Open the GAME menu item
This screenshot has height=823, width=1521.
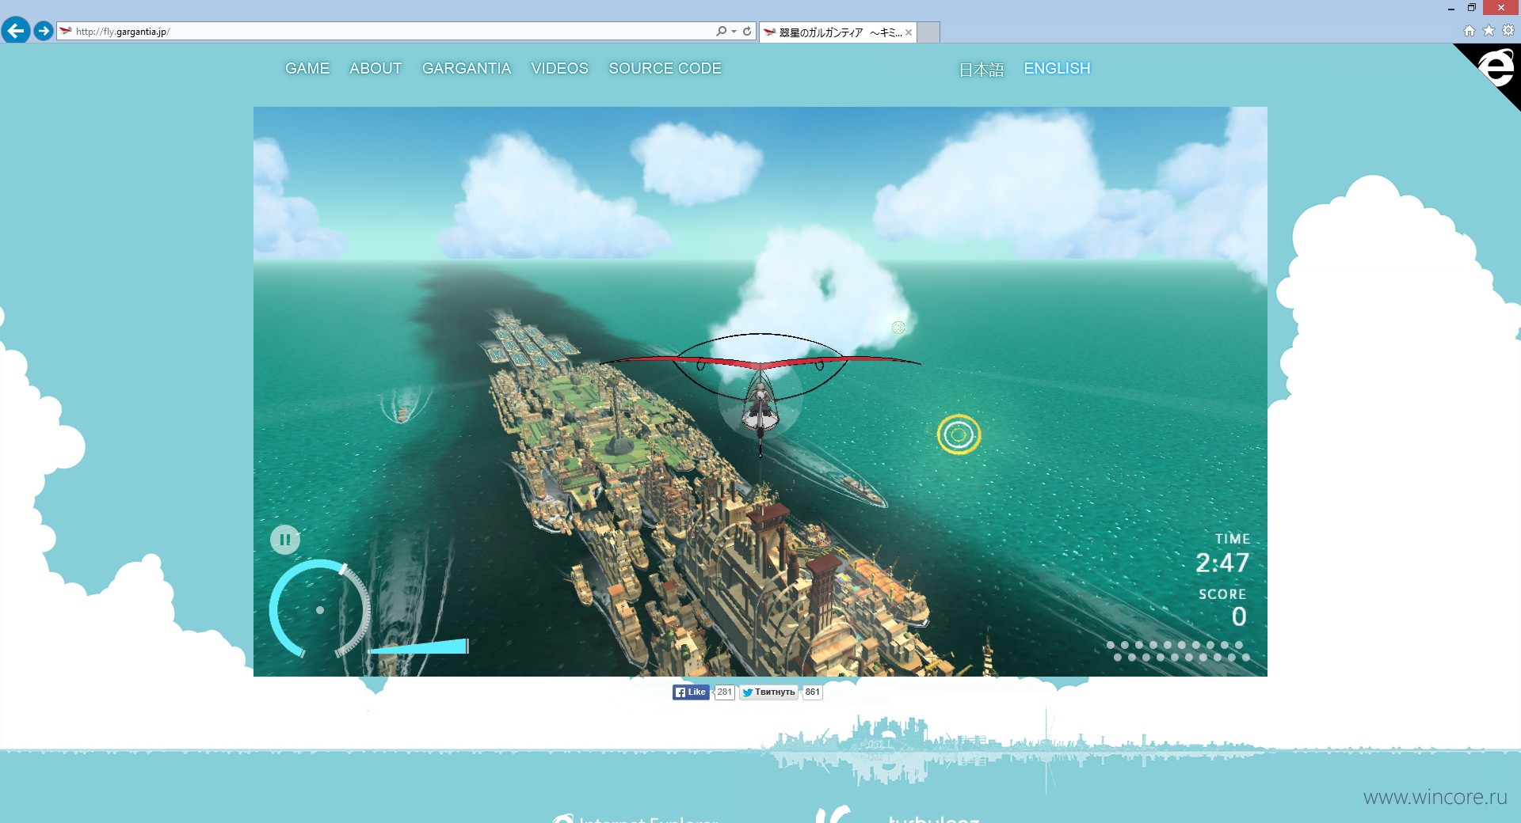tap(307, 69)
